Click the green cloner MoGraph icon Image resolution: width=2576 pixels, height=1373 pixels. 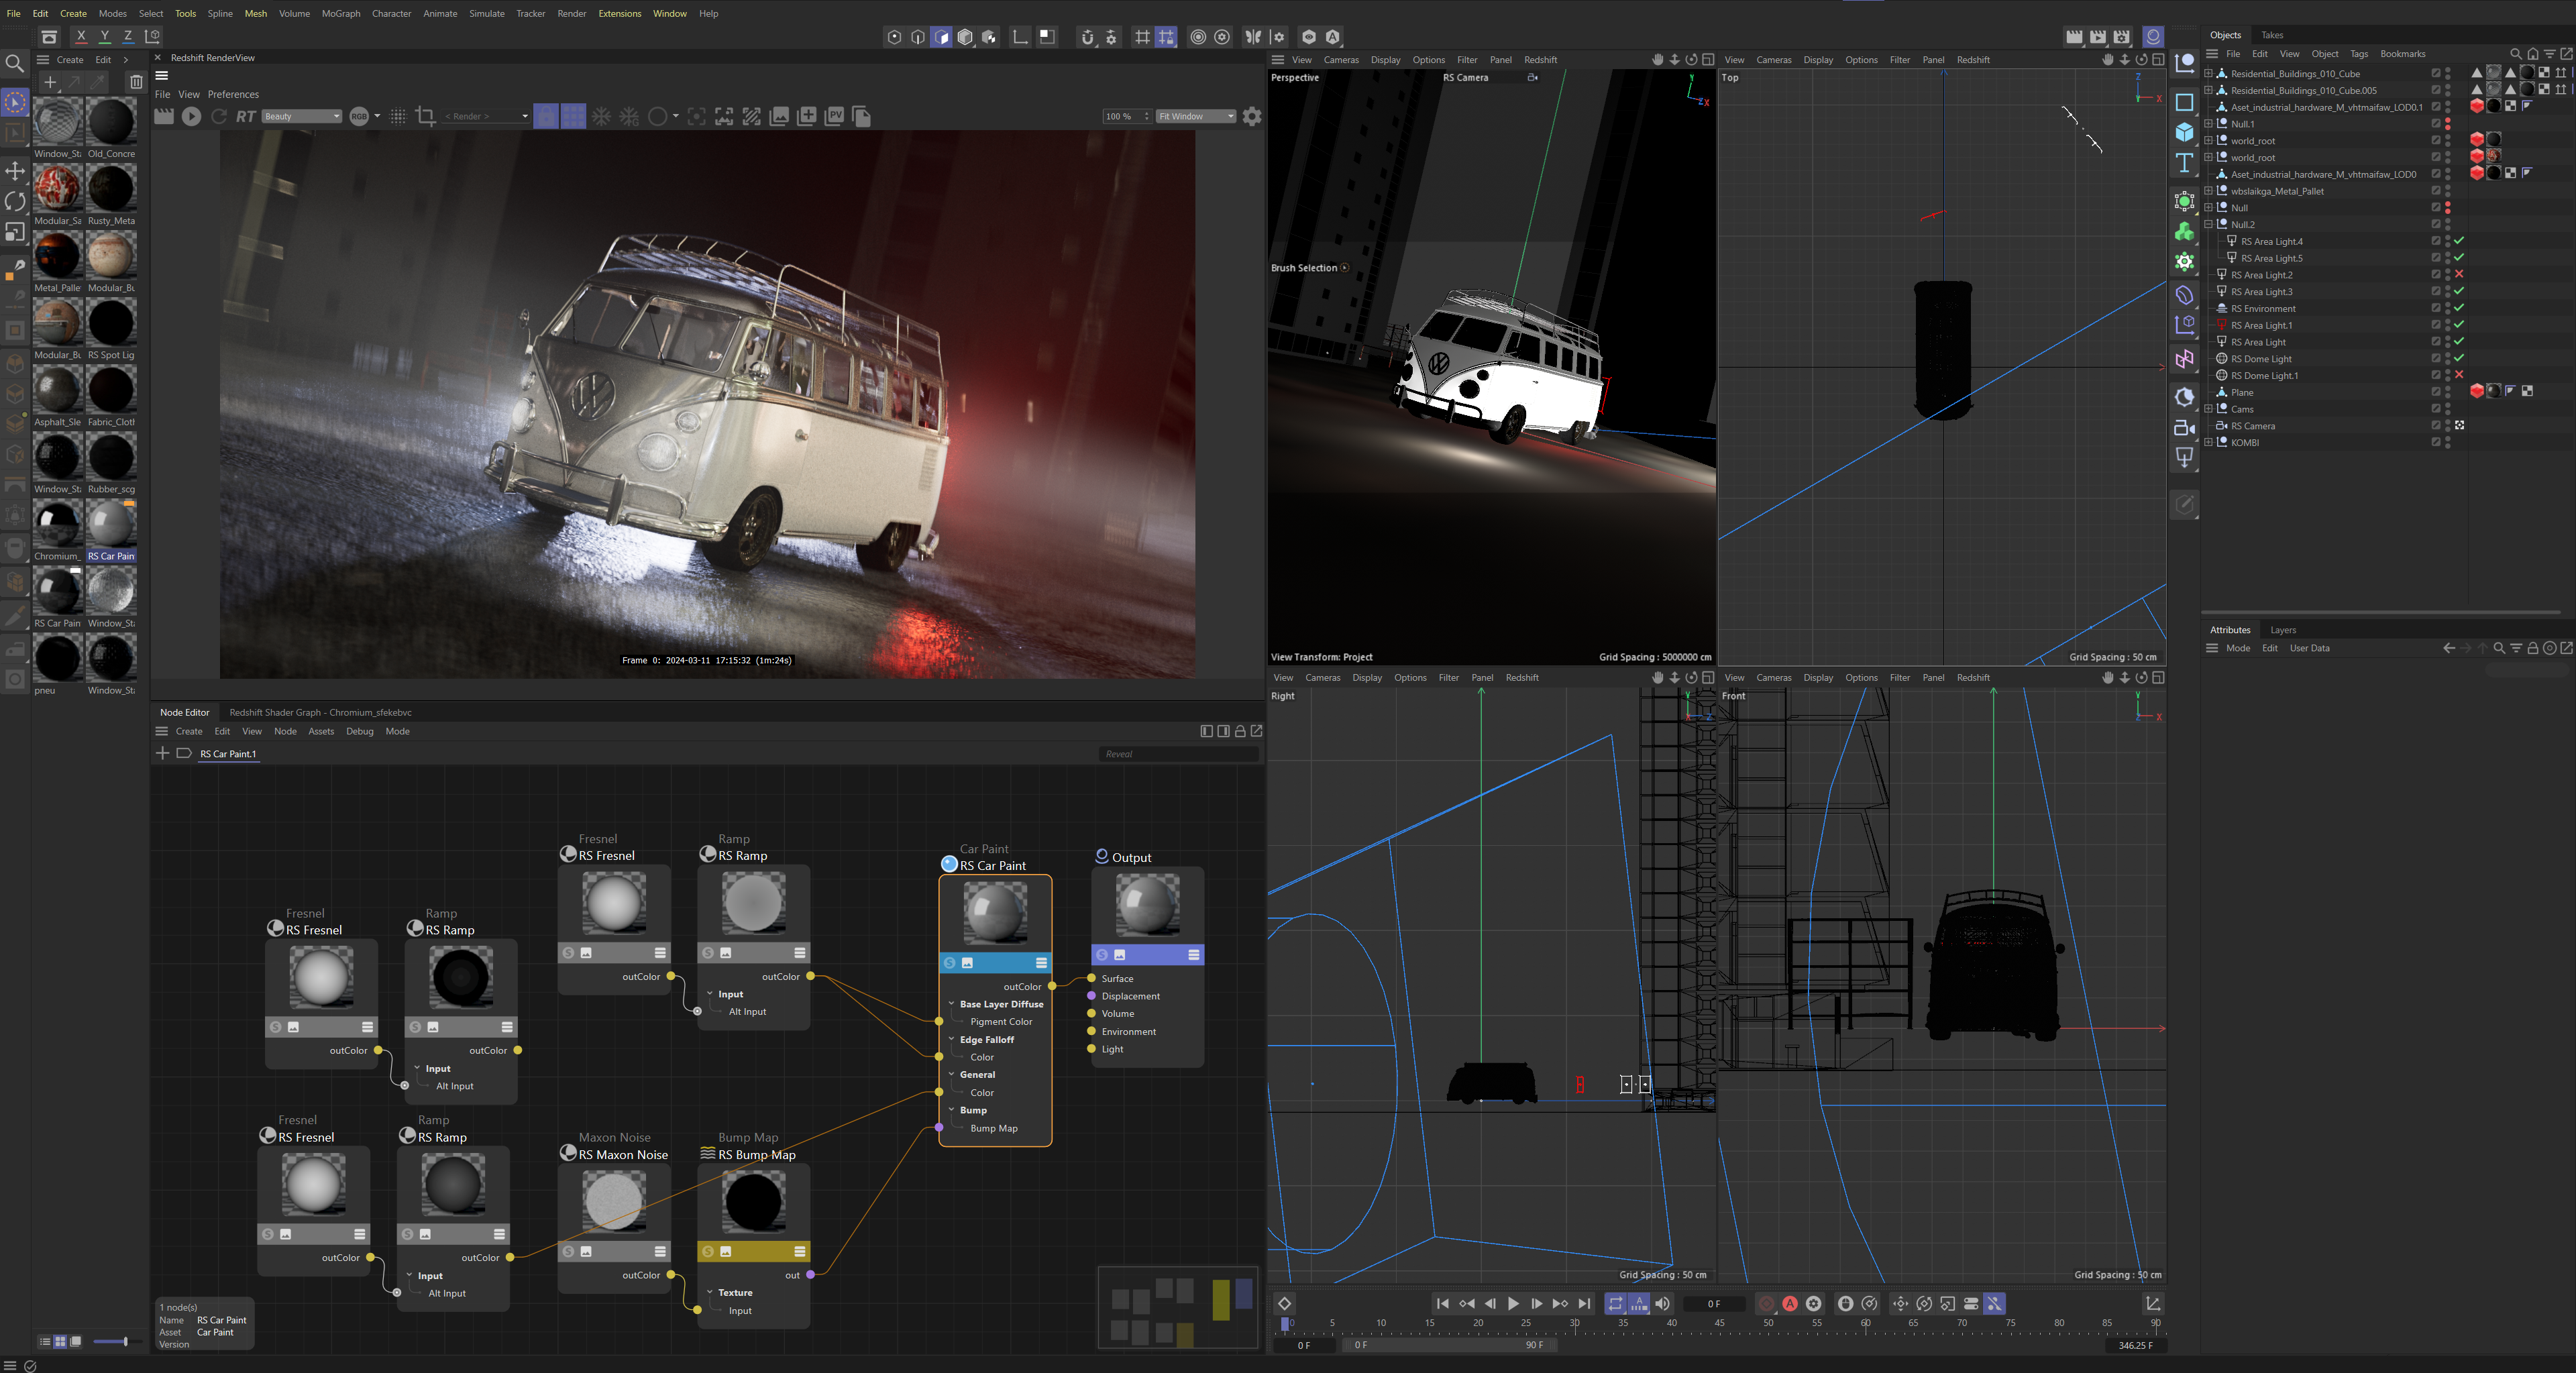[2184, 232]
